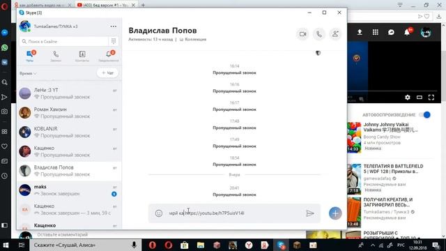Start a video call with Владислав Попов
This screenshot has width=446, height=251.
tap(302, 34)
